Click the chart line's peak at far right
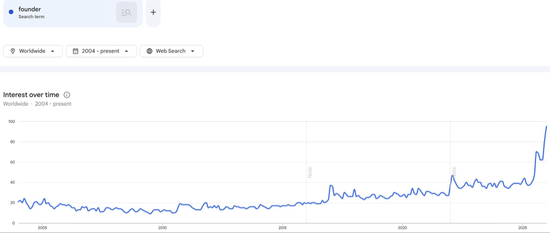Screen dimensions: 550x233 pyautogui.click(x=546, y=127)
